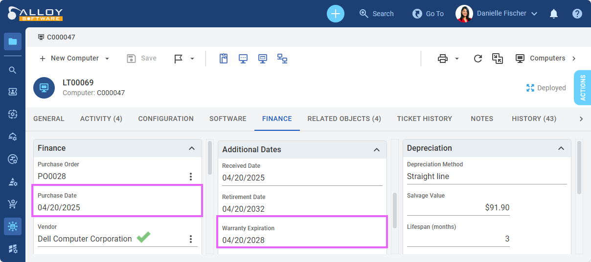
Task: Click the Additional Dates panel scrollbar
Action: [x=395, y=210]
